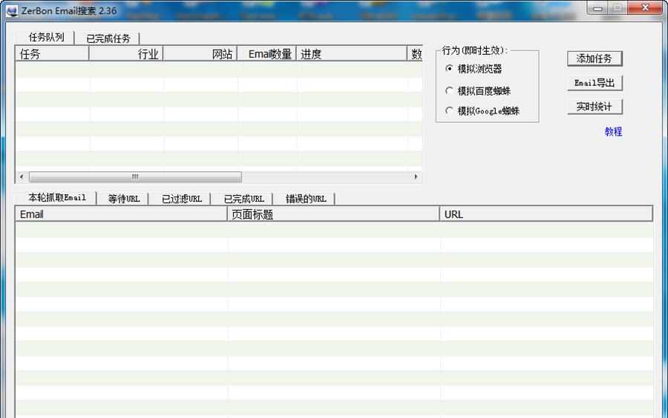Click the horizontal scrollbar thumb of task list
This screenshot has height=418, width=668.
point(135,176)
